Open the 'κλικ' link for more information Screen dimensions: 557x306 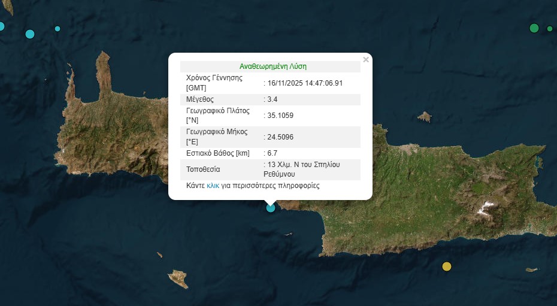point(213,186)
